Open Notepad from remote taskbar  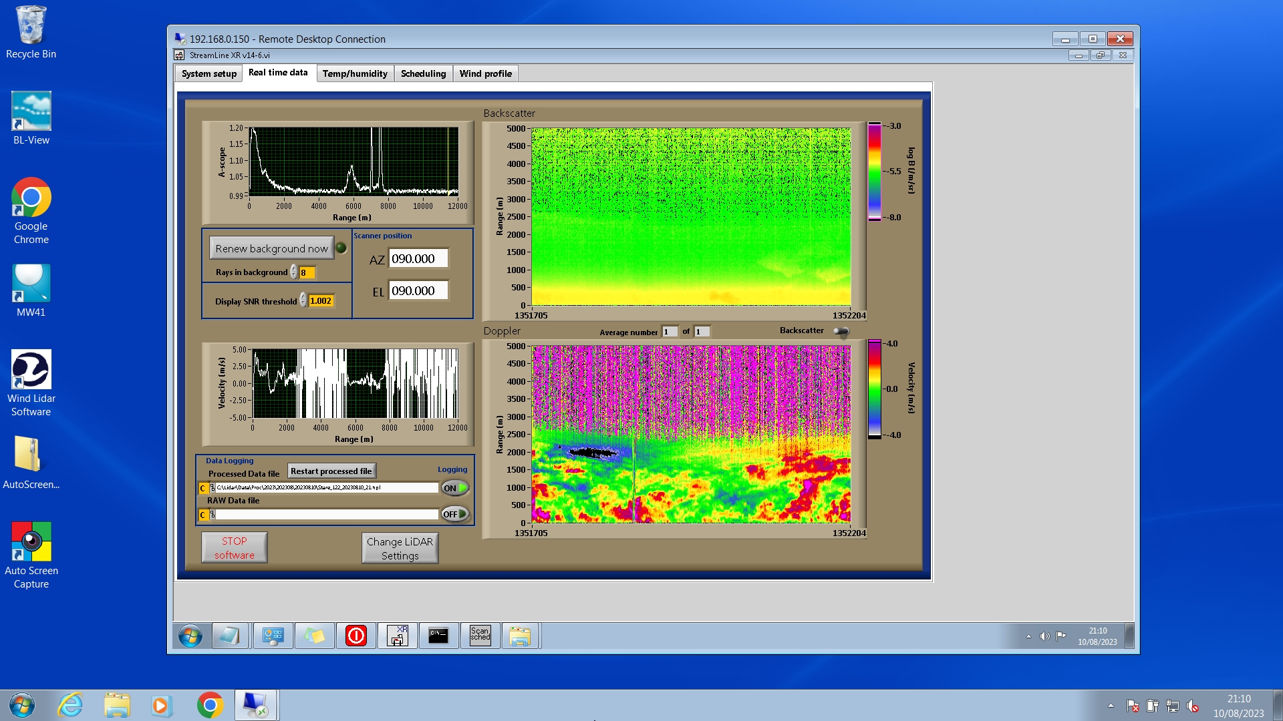pyautogui.click(x=231, y=635)
